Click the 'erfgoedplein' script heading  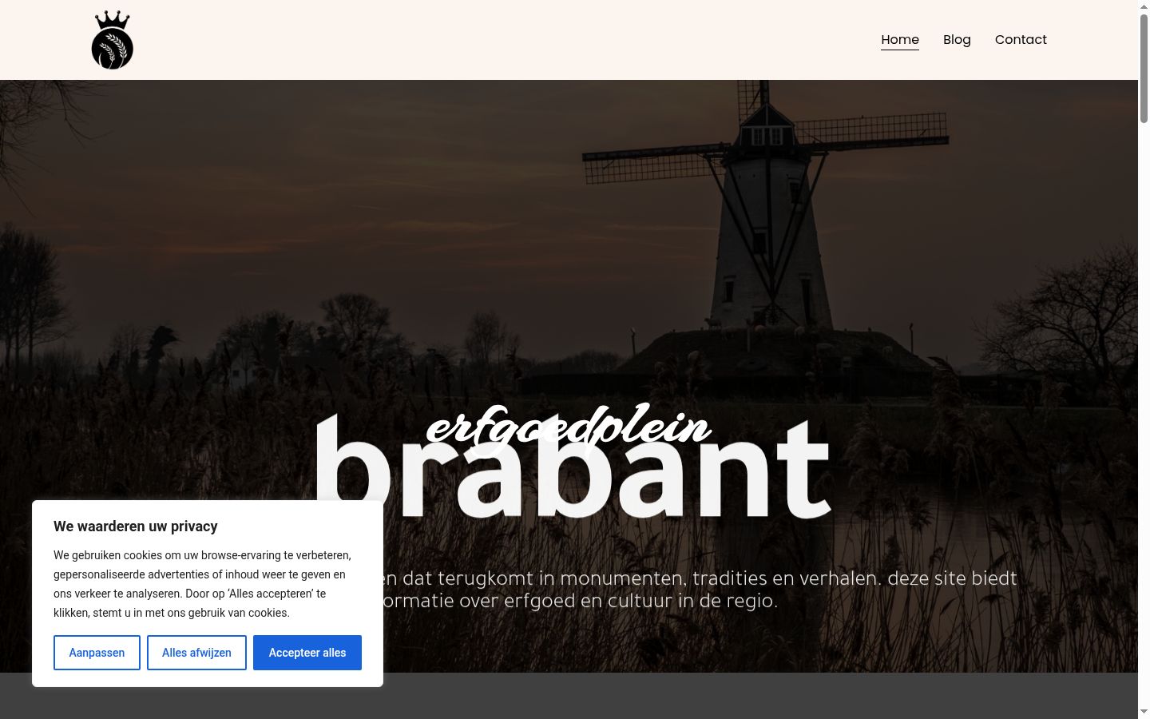click(x=569, y=429)
